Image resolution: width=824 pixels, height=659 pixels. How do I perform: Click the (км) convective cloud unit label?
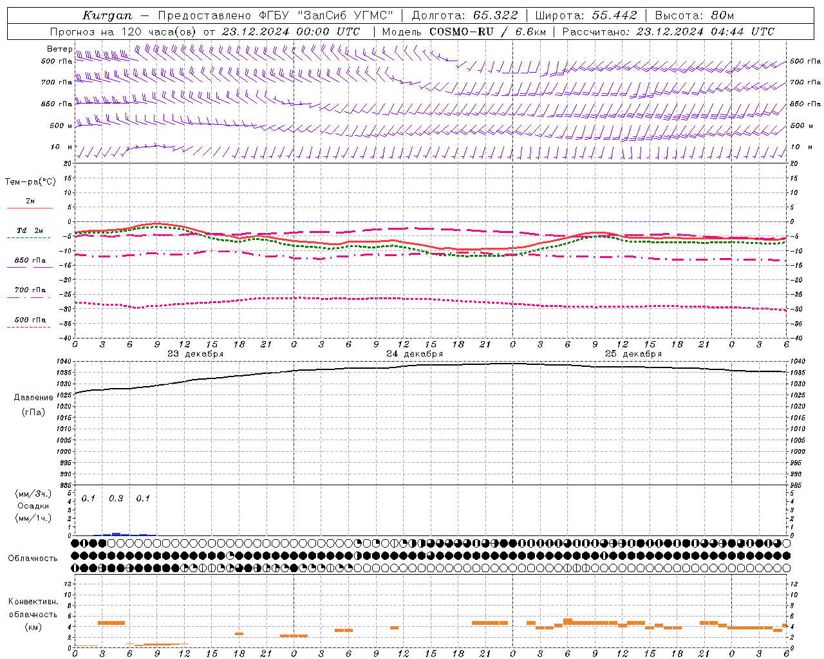[x=33, y=627]
